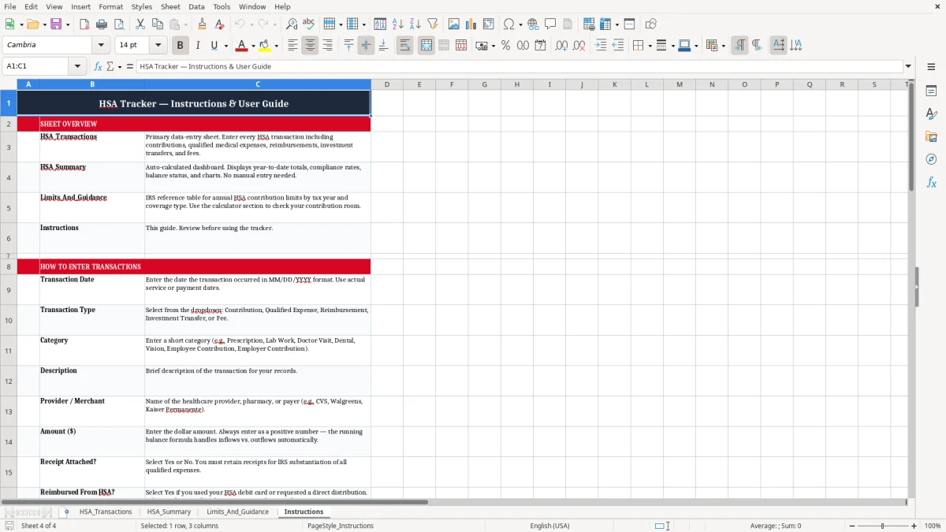
Task: Switch to HSA_Summary sheet tab
Action: click(x=169, y=512)
